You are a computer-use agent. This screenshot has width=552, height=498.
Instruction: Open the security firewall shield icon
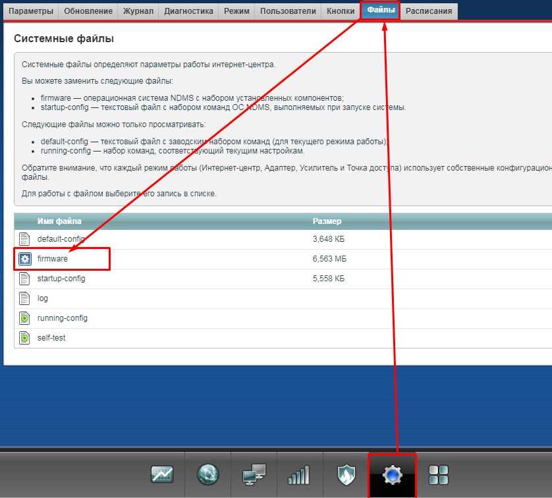click(346, 474)
